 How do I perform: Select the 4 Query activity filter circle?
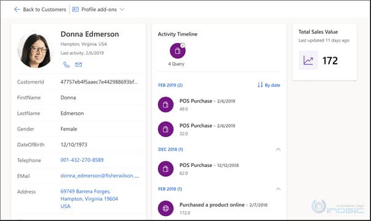pos(177,51)
